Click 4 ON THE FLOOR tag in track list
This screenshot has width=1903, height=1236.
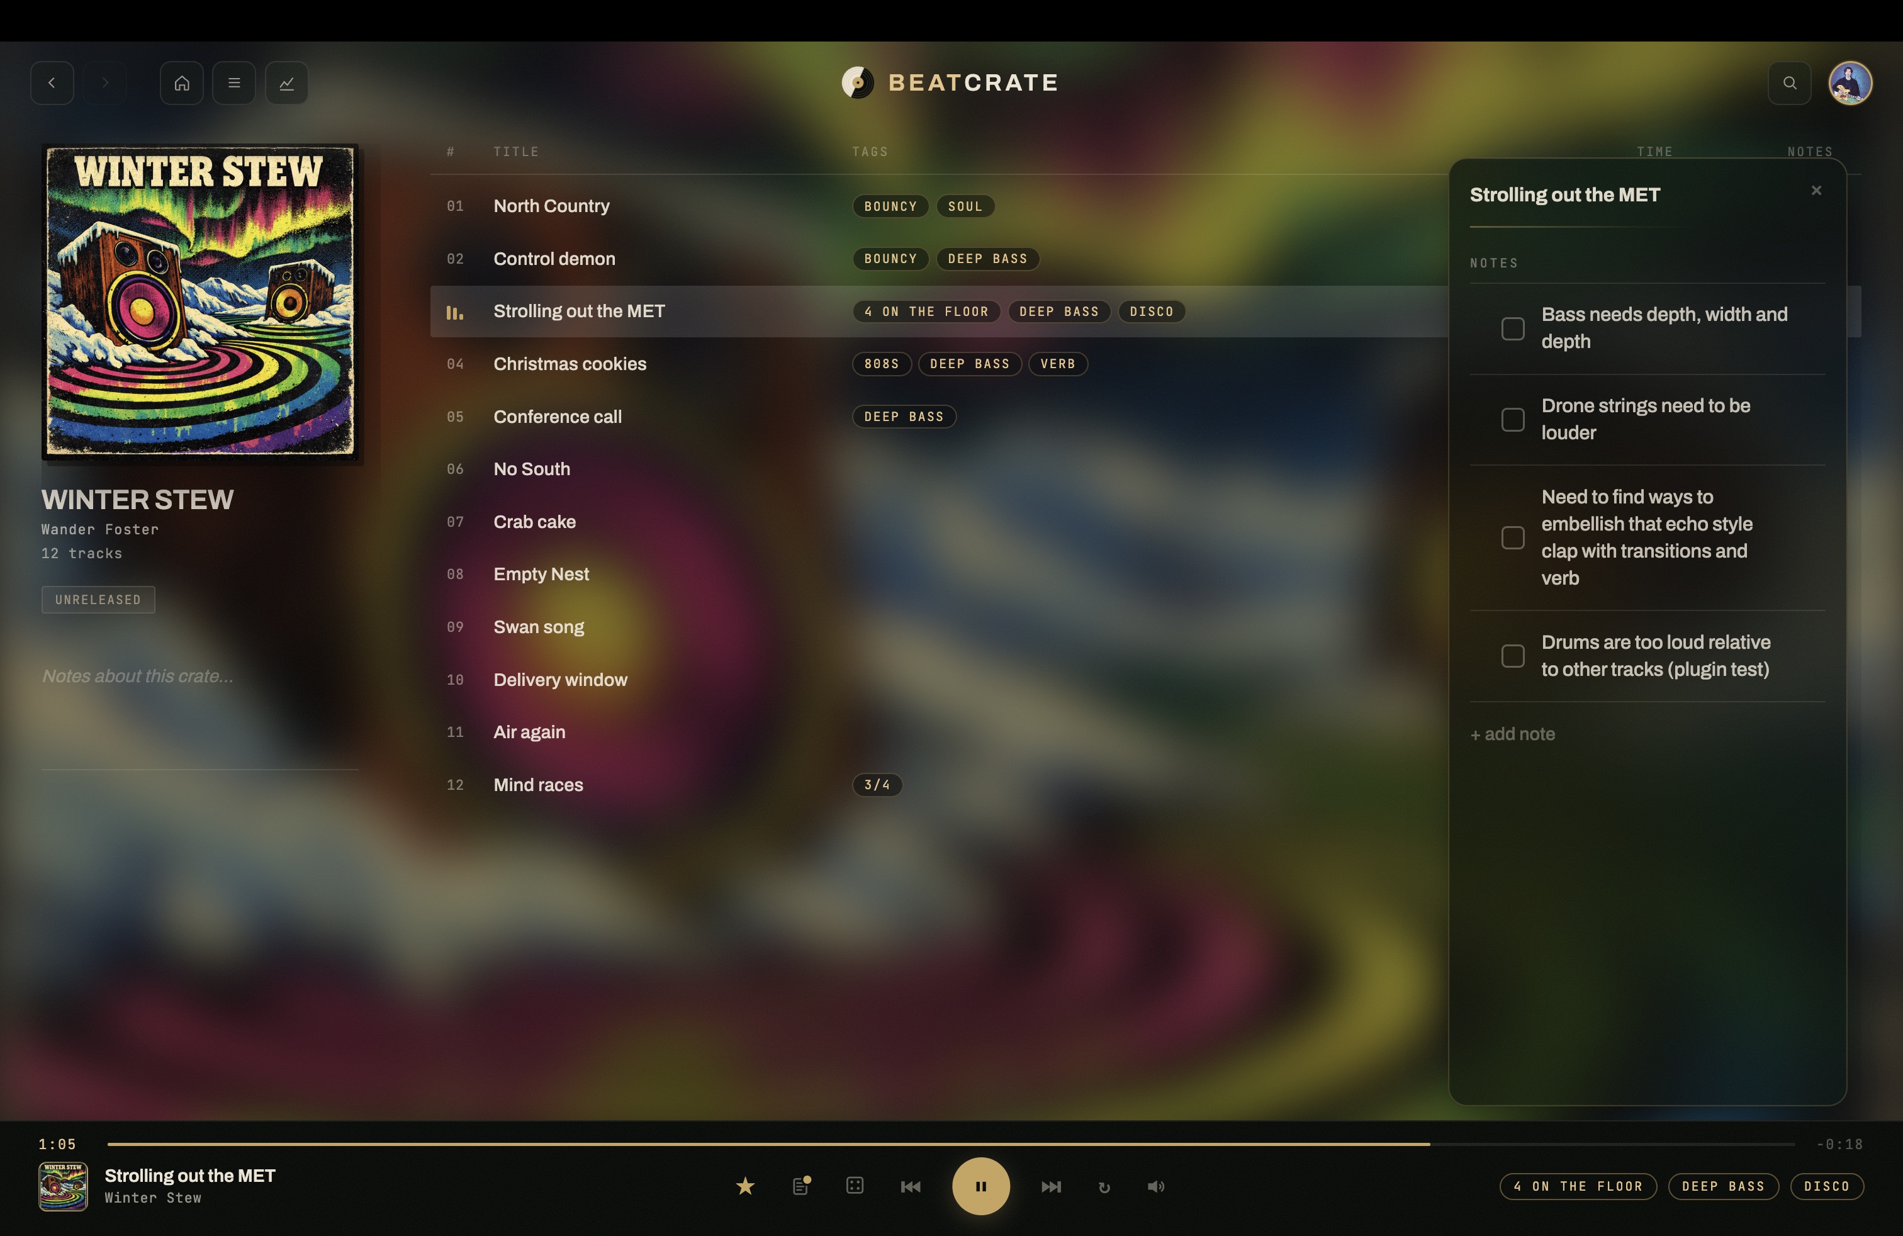(926, 312)
